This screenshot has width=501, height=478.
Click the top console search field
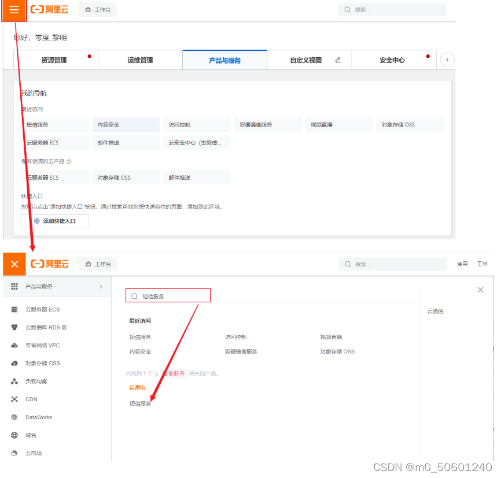tap(392, 10)
